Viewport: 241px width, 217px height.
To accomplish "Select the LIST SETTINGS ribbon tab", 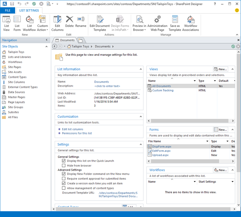I will (29, 10).
